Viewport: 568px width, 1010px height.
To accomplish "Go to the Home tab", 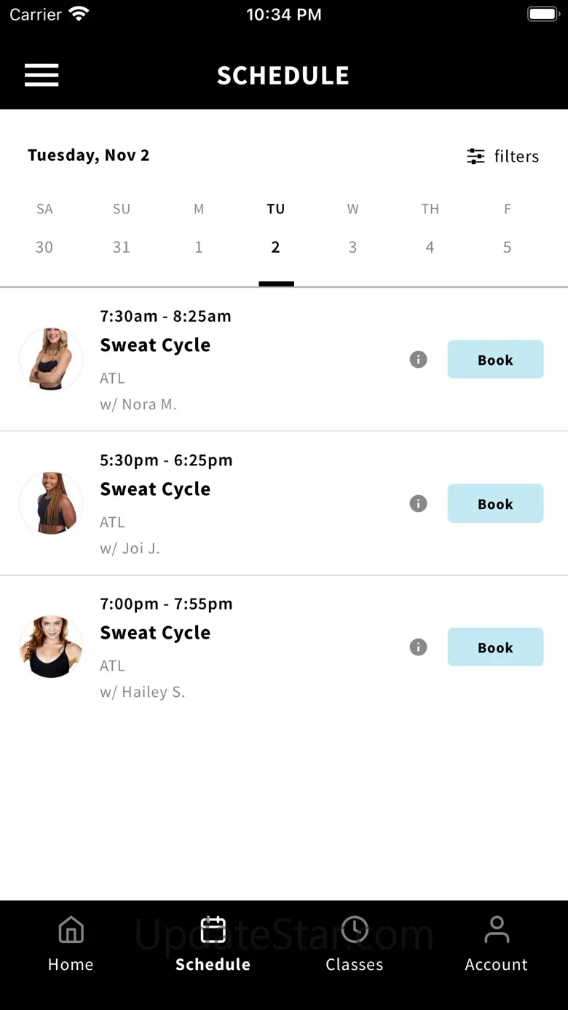I will [x=71, y=944].
